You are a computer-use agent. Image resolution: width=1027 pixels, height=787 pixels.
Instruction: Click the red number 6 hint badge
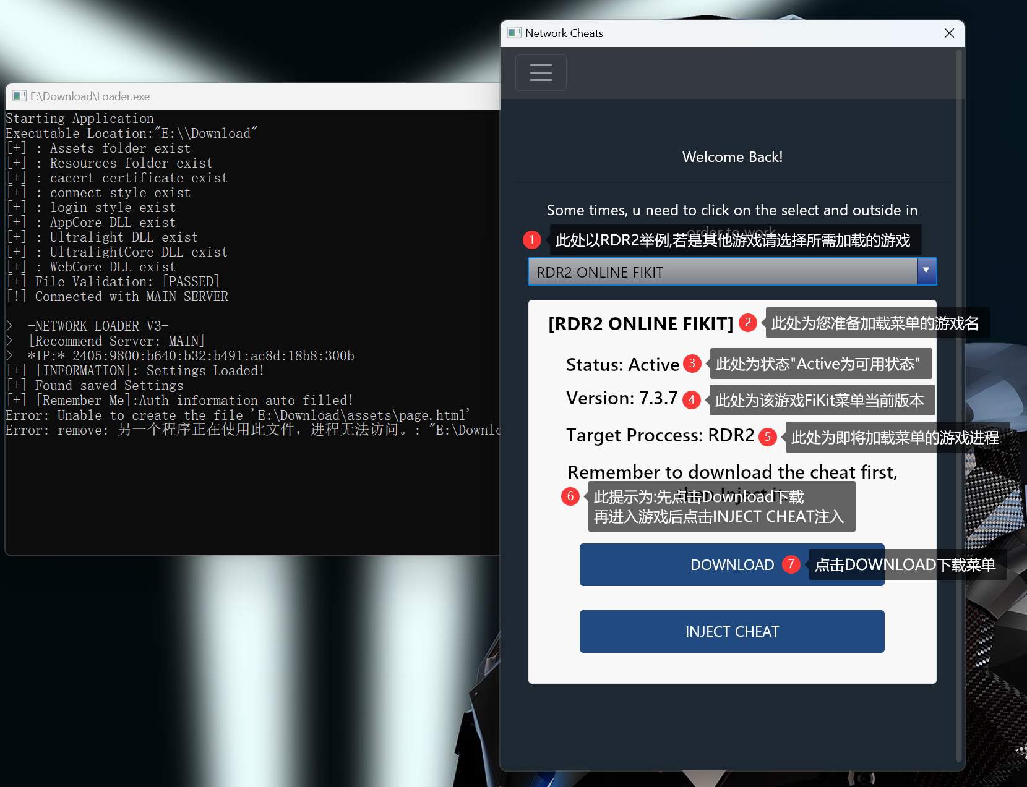570,496
